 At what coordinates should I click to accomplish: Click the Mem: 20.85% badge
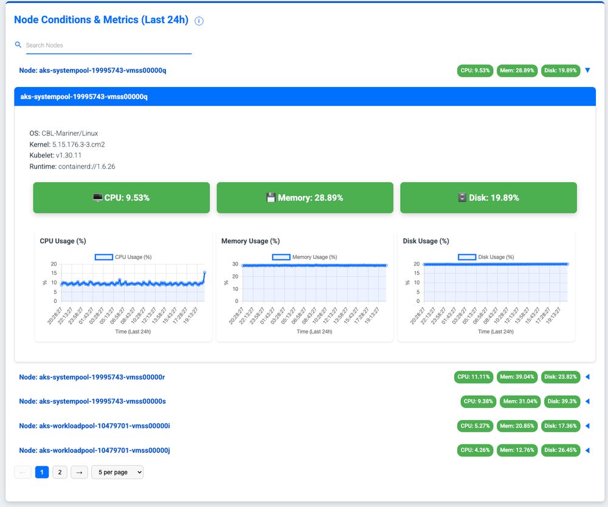(x=517, y=426)
